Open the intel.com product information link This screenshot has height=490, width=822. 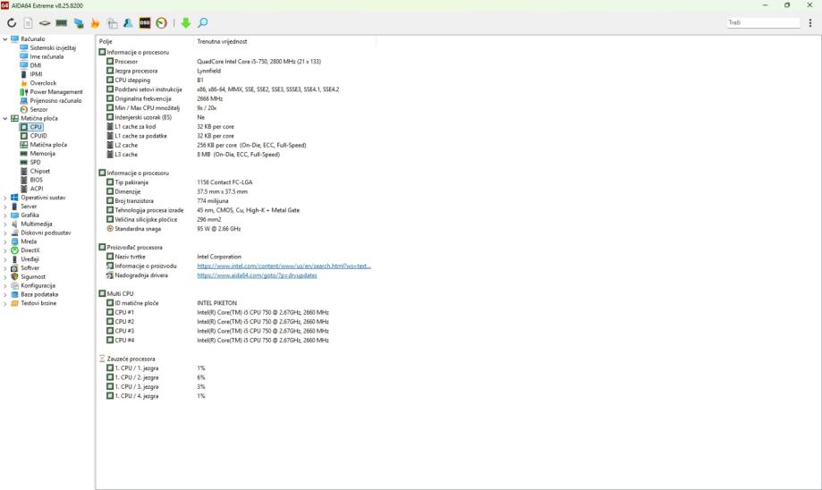pos(284,266)
